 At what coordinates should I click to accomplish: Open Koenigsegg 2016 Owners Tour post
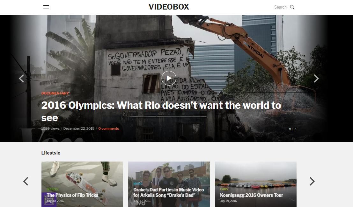[252, 195]
